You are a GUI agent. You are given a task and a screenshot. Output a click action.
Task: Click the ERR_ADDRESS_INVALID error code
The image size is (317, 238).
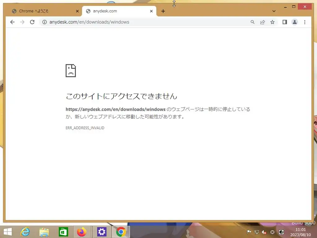(85, 128)
